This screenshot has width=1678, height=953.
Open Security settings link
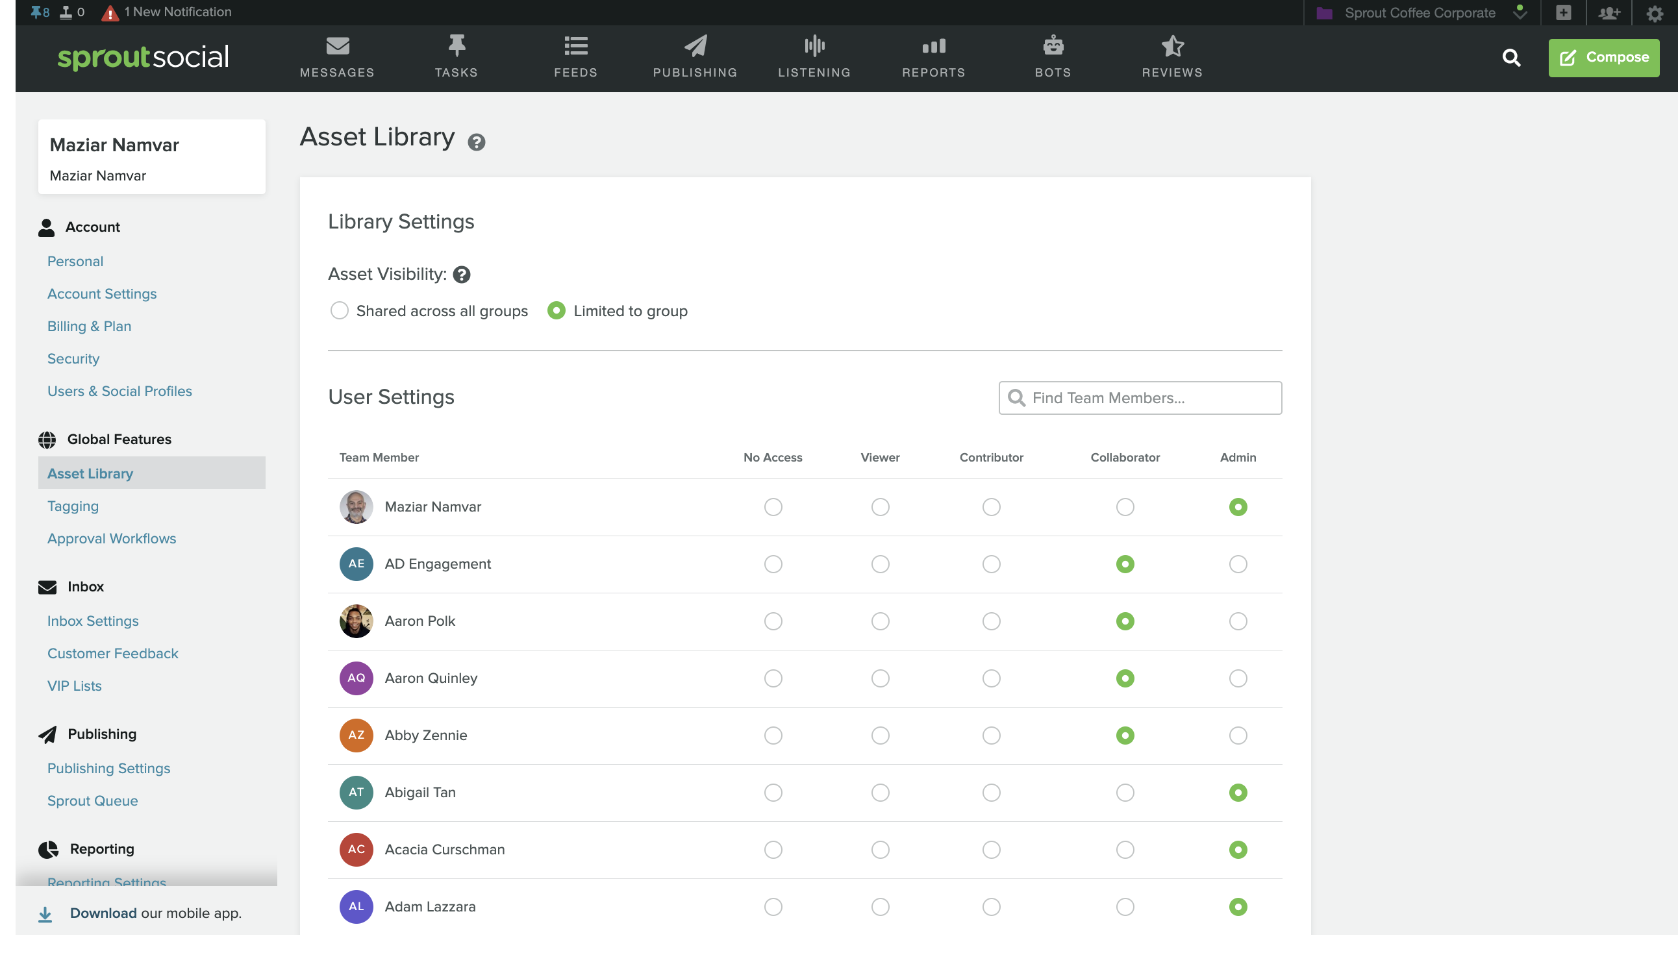tap(73, 359)
